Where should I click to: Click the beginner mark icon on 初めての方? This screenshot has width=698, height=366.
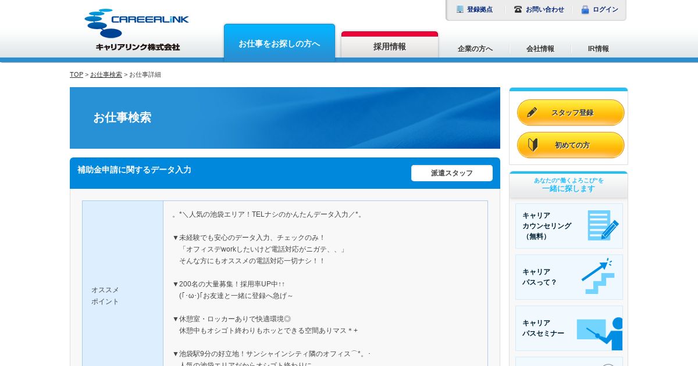(533, 145)
